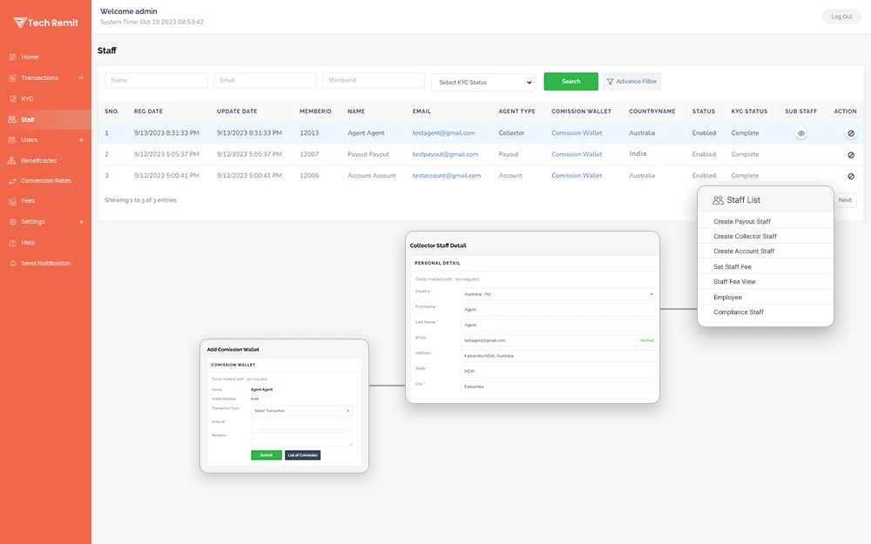
Task: Click the Help icon in sidebar
Action: click(12, 243)
